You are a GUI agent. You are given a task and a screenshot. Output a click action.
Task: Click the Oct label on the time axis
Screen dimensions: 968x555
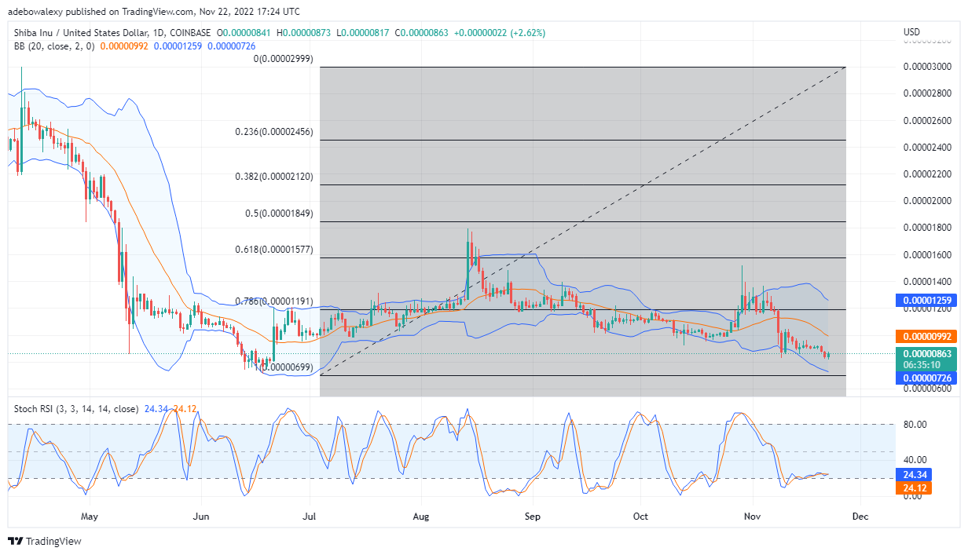click(x=641, y=517)
